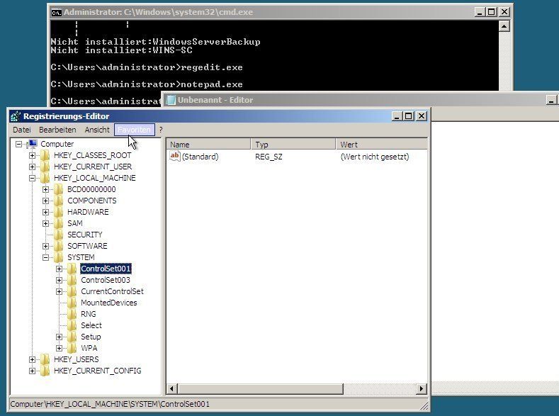
Task: Click Setup folder icon
Action: coord(72,337)
